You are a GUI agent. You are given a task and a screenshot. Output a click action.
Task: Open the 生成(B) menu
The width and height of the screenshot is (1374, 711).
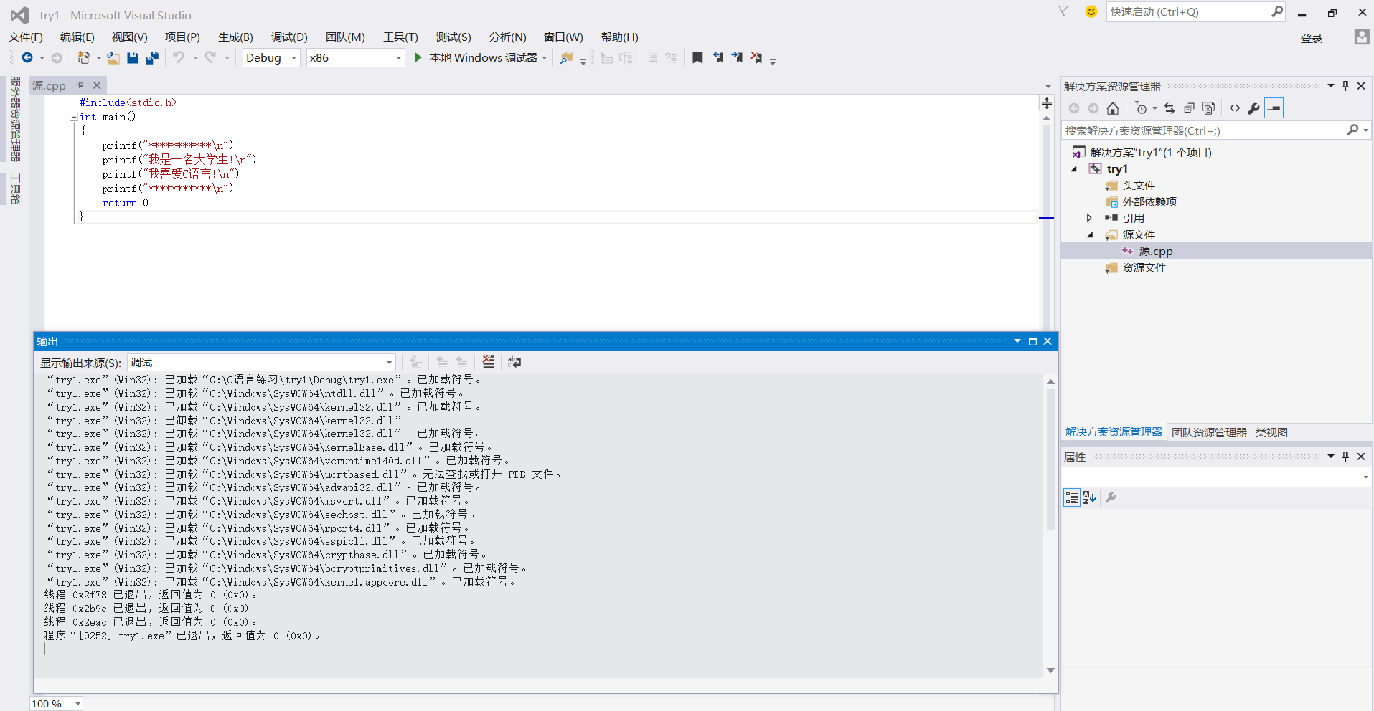pyautogui.click(x=235, y=37)
